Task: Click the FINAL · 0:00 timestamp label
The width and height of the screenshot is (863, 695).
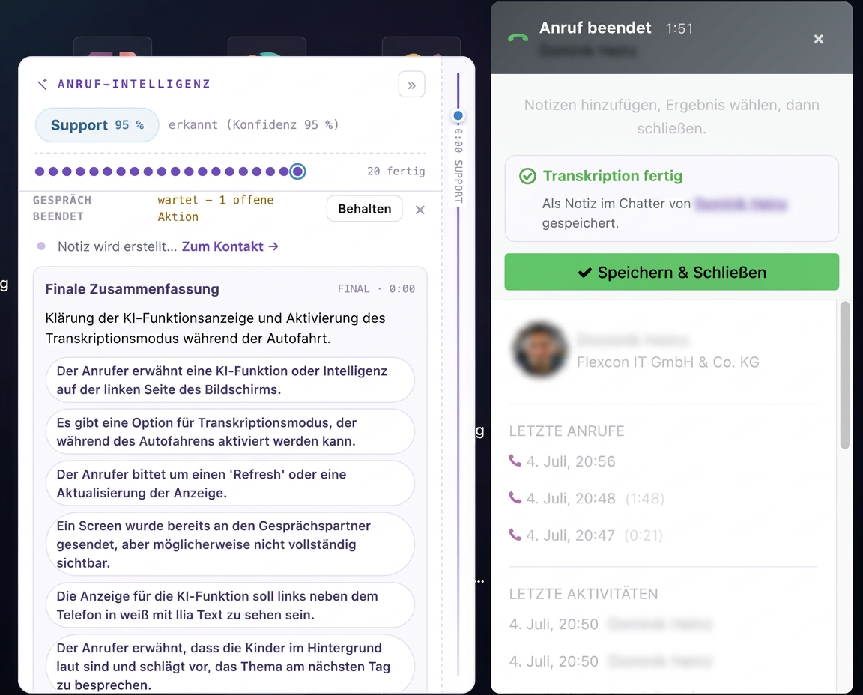Action: pos(377,289)
